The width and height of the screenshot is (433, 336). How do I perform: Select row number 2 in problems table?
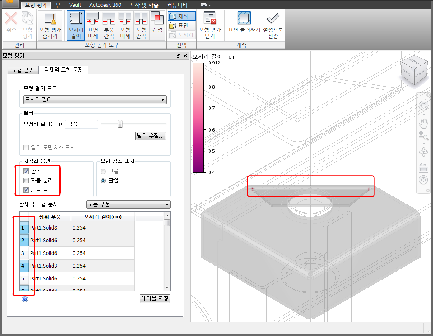click(x=24, y=241)
